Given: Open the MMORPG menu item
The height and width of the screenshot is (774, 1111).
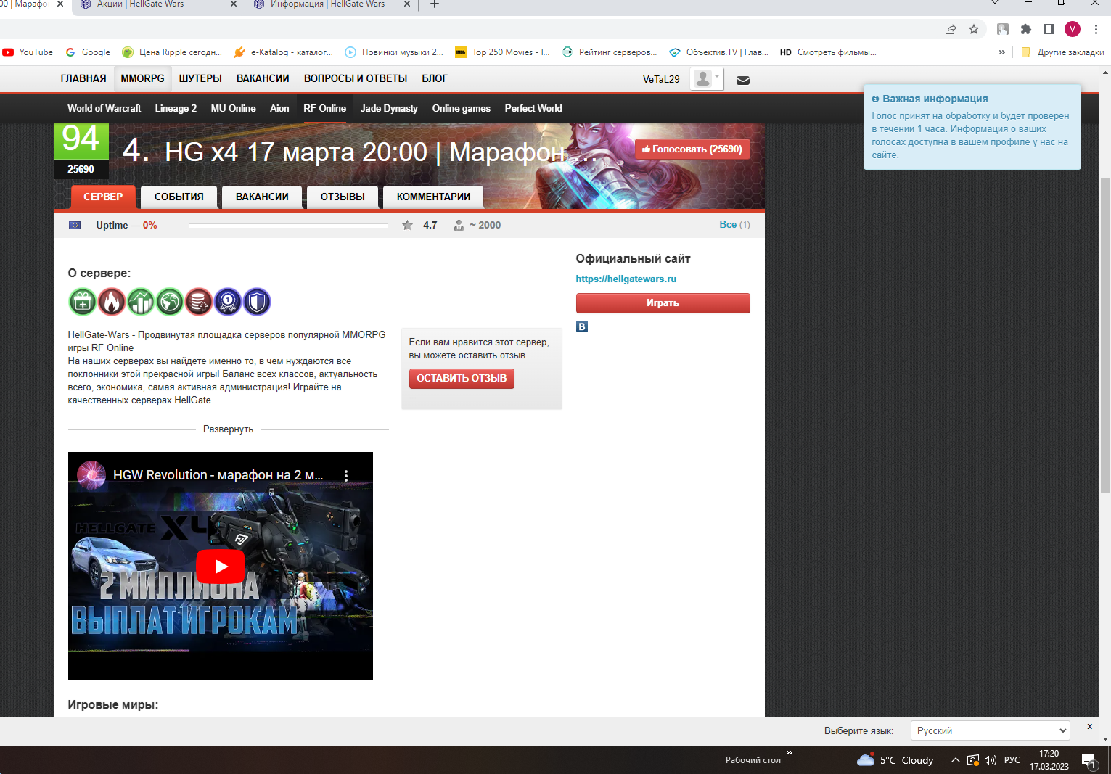Looking at the screenshot, I should (142, 78).
